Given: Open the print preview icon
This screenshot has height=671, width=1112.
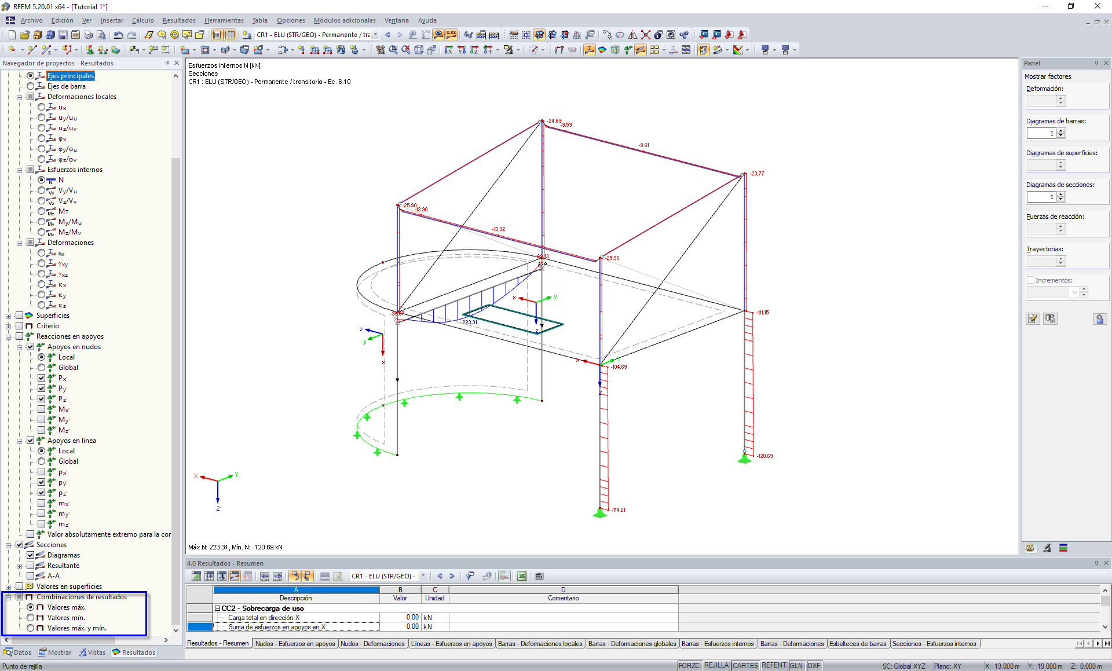Looking at the screenshot, I should click(101, 35).
